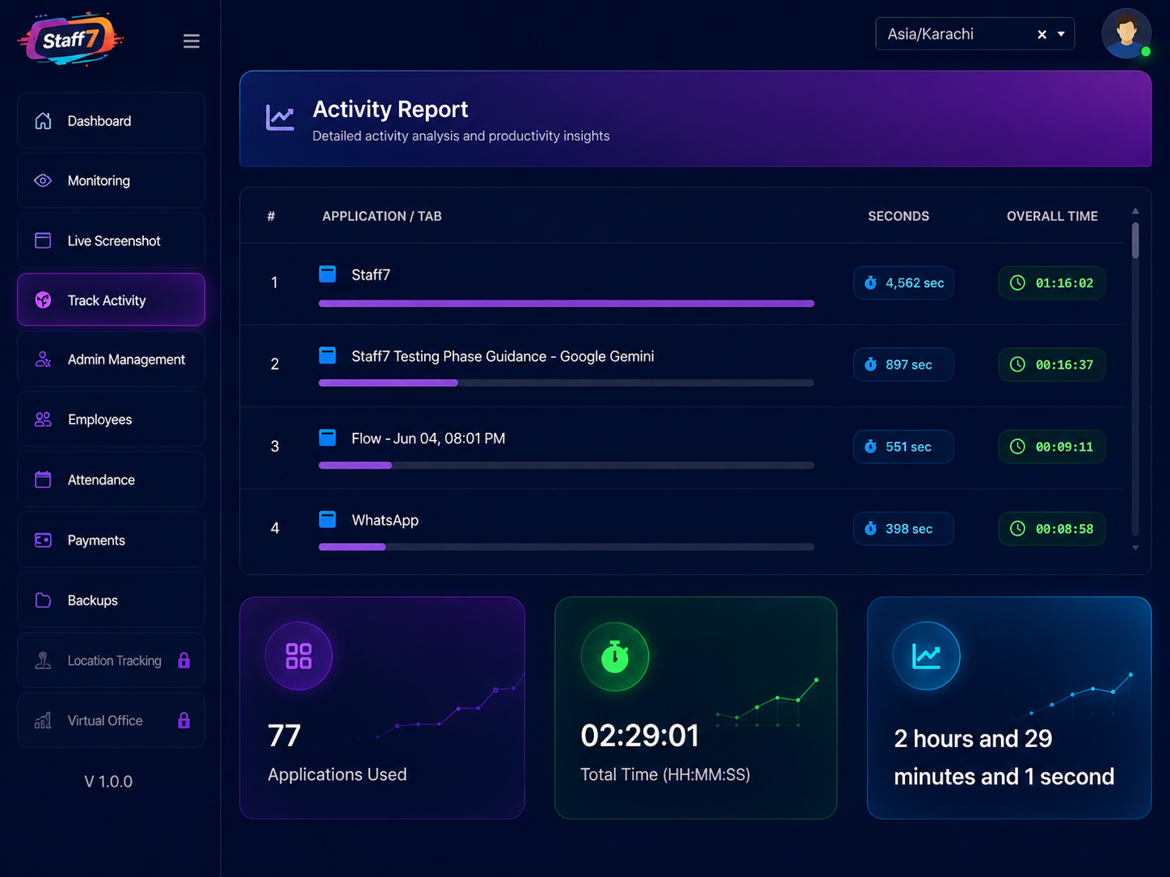Open the Live Screenshot menu item
The width and height of the screenshot is (1170, 877).
pos(112,241)
